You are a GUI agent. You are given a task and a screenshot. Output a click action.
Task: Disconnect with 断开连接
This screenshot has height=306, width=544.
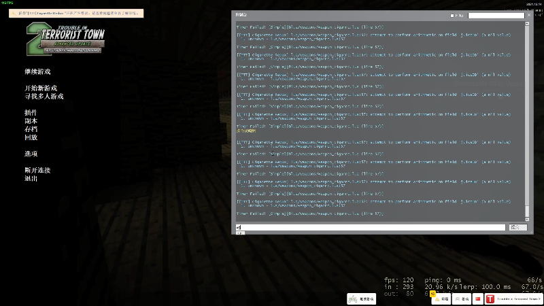[37, 171]
